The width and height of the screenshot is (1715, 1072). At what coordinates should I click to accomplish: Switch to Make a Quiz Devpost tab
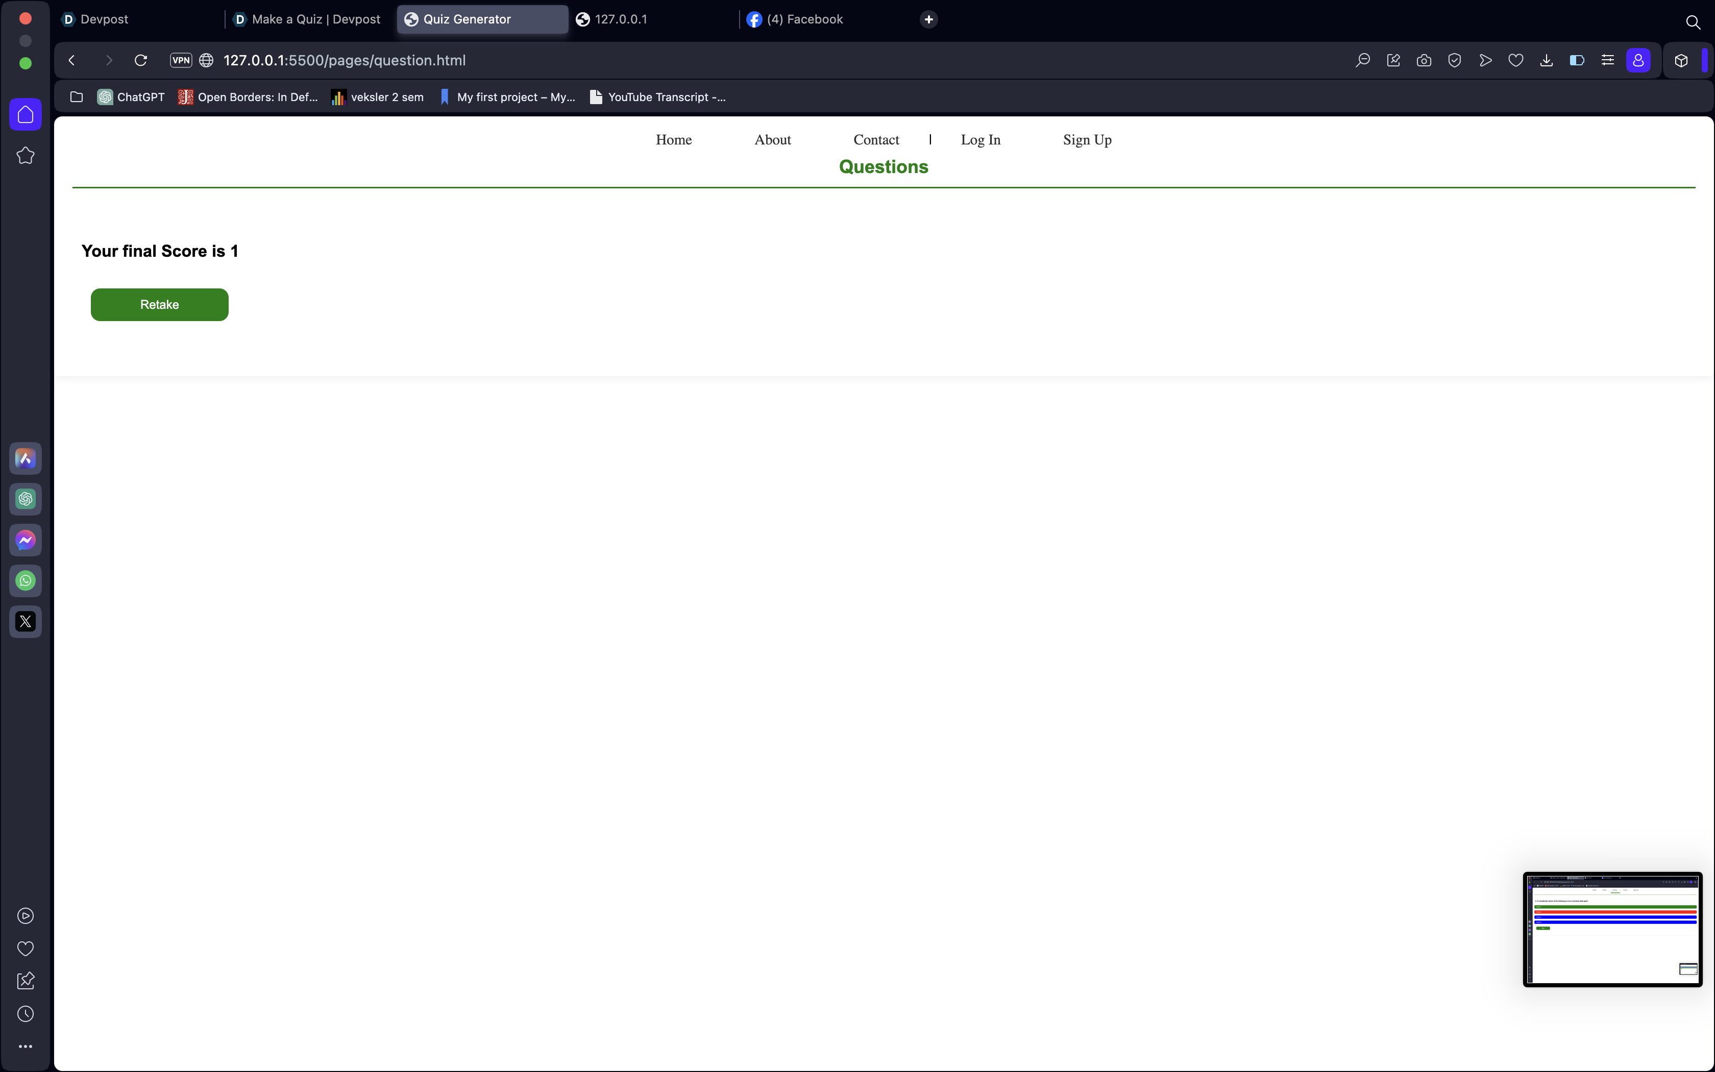(315, 19)
